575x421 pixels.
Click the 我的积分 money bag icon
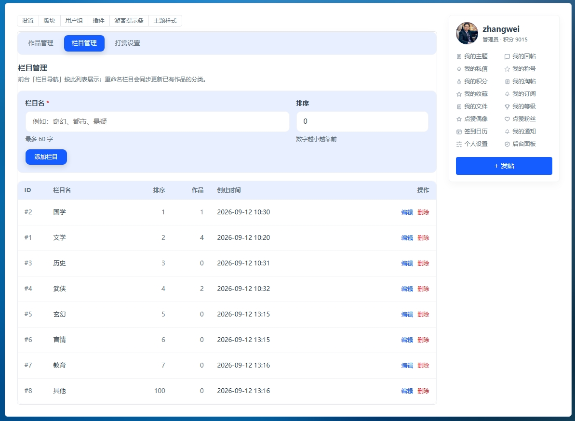click(x=459, y=81)
